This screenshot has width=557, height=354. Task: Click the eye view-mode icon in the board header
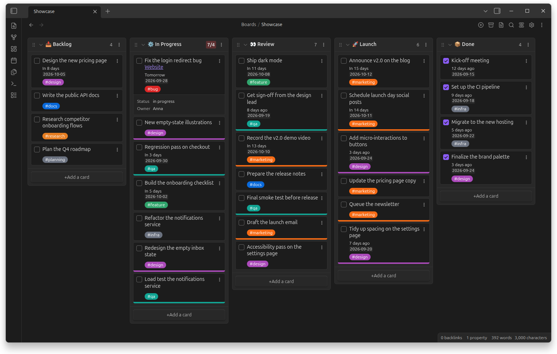point(521,25)
